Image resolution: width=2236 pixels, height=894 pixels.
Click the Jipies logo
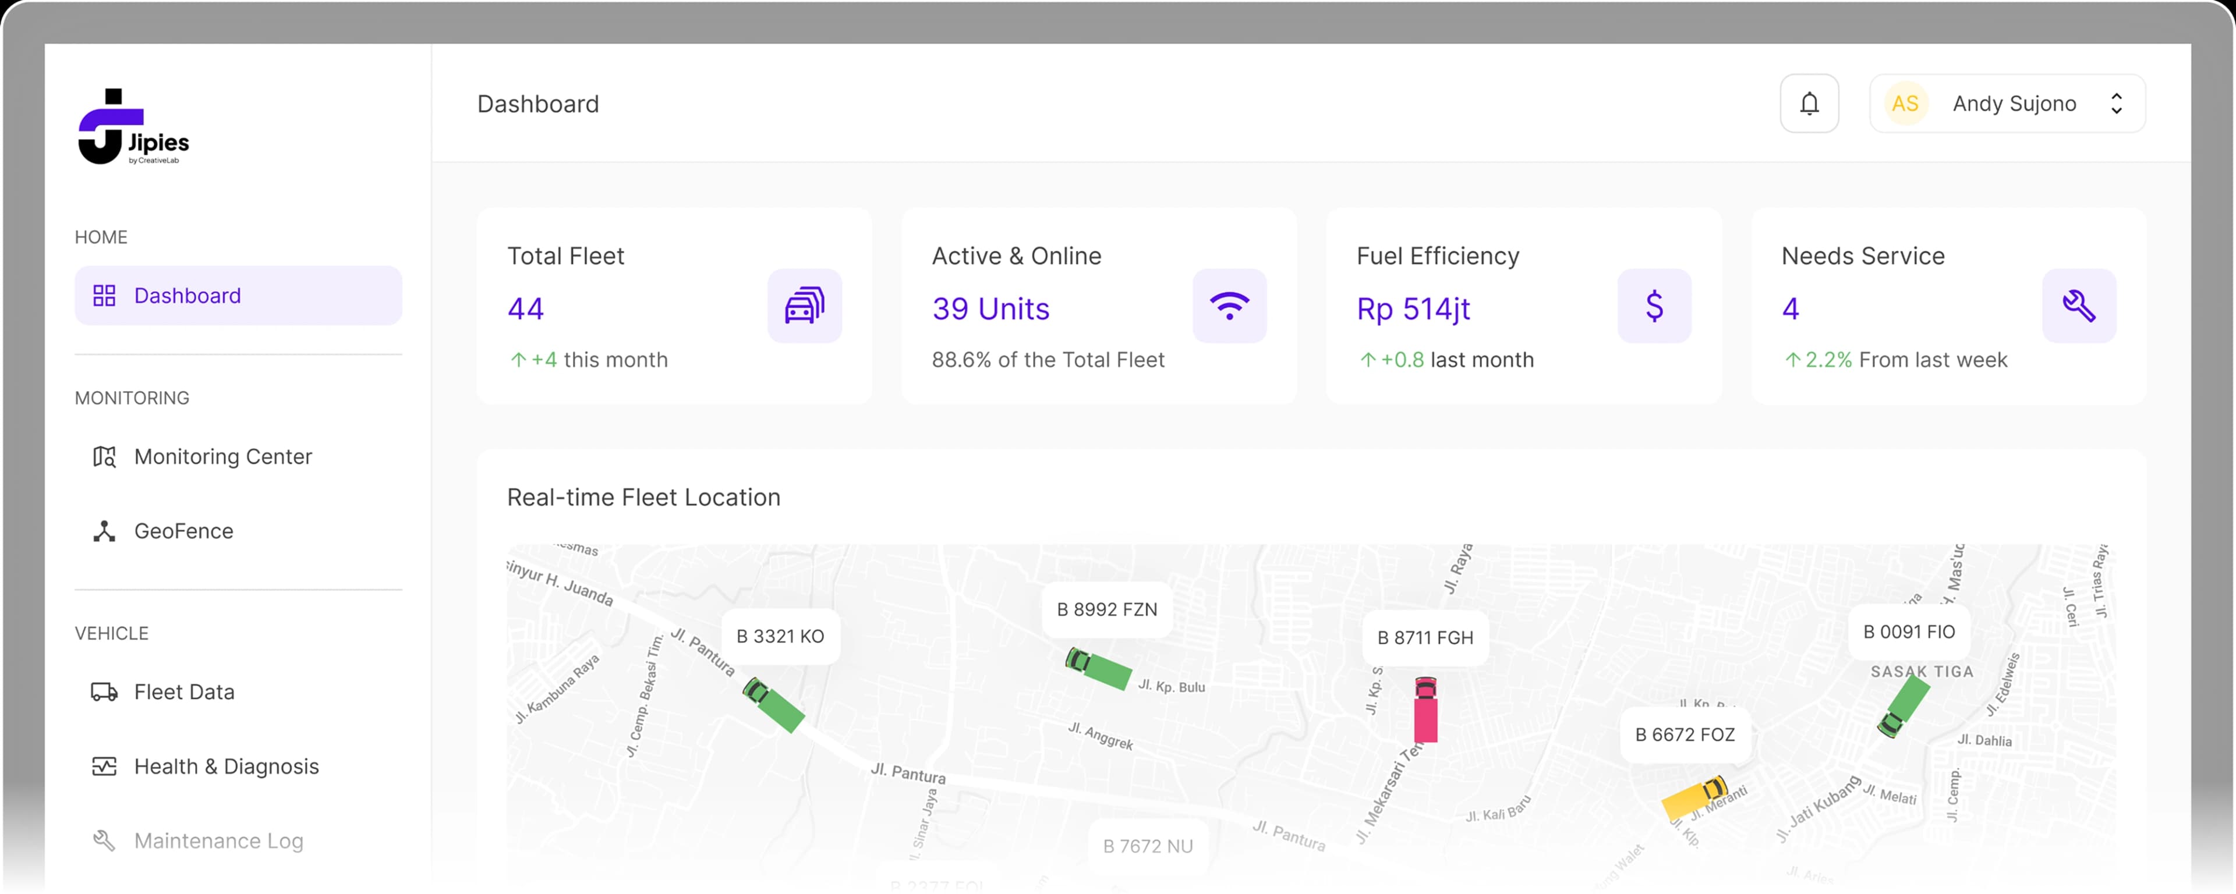134,127
